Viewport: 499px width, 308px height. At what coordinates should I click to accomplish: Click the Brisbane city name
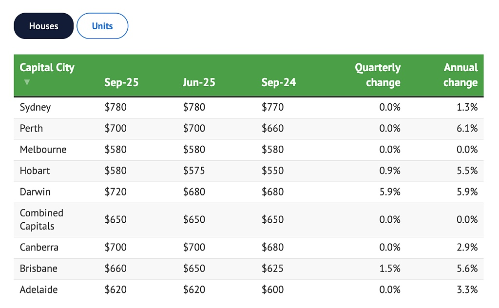pyautogui.click(x=38, y=269)
